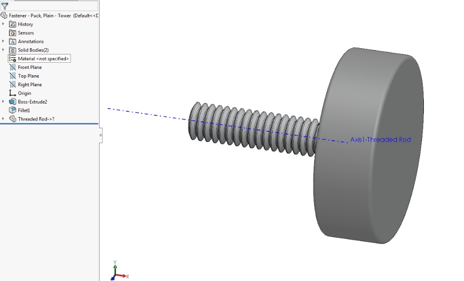Click part name Fastener - Puck, Plain - Tower

40,15
